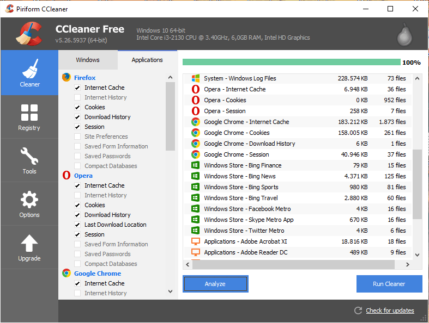This screenshot has height=323, width=429.
Task: Click the Run Cleaner button
Action: pyautogui.click(x=389, y=284)
